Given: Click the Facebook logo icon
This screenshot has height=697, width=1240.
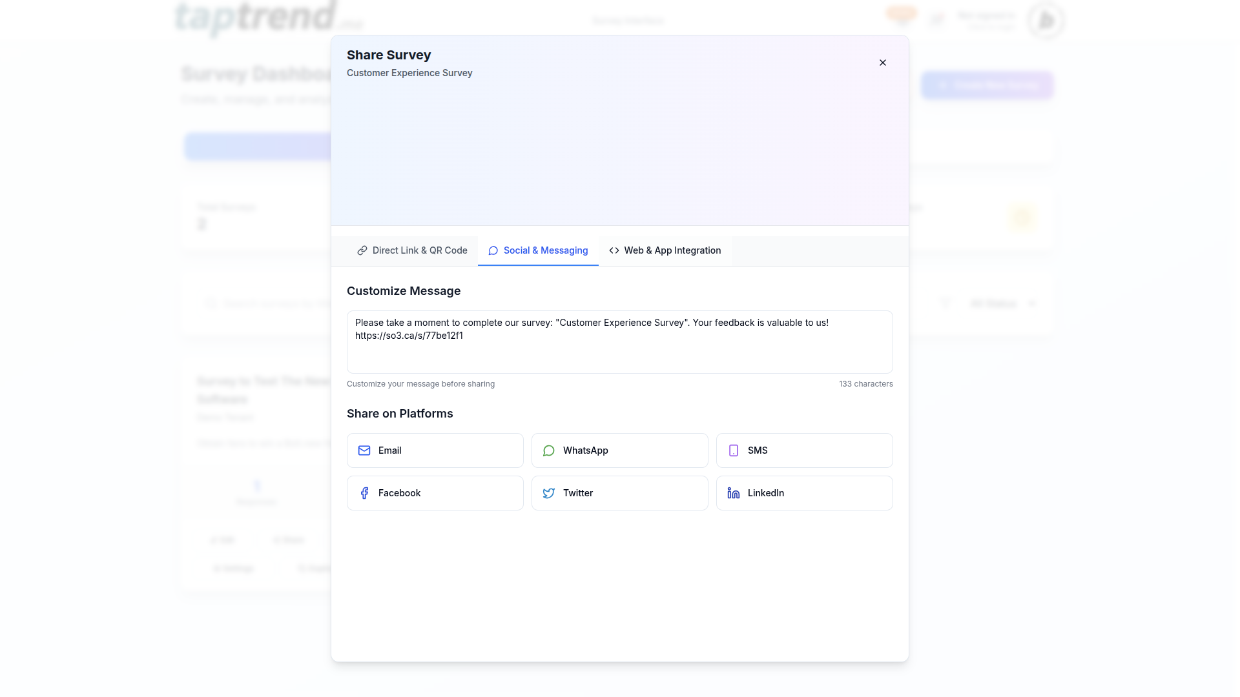Looking at the screenshot, I should pos(364,493).
